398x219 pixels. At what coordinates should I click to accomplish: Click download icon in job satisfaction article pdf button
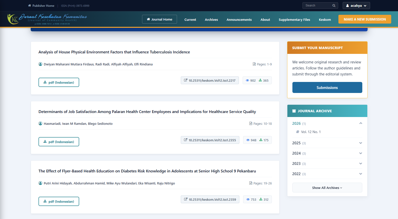[45, 142]
